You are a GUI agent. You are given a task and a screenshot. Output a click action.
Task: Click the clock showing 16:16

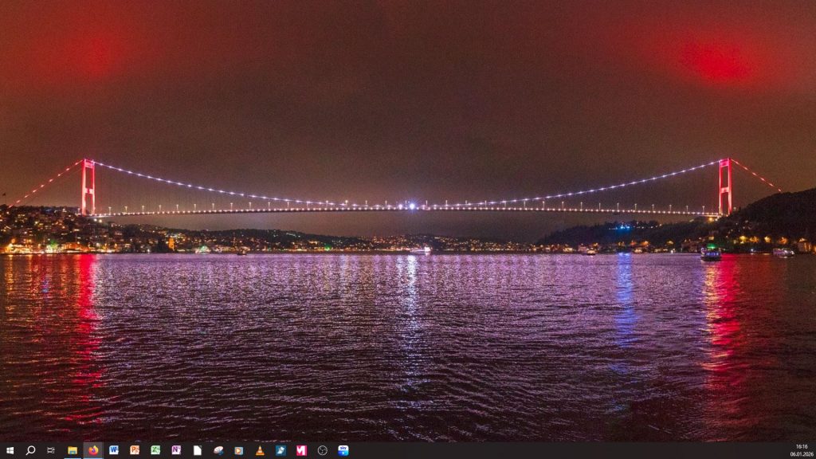click(801, 447)
